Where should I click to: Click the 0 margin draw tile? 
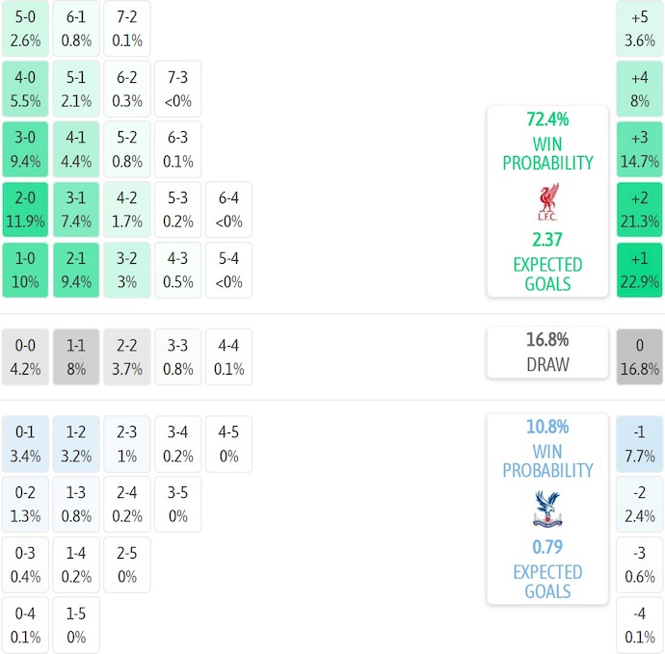pyautogui.click(x=640, y=356)
